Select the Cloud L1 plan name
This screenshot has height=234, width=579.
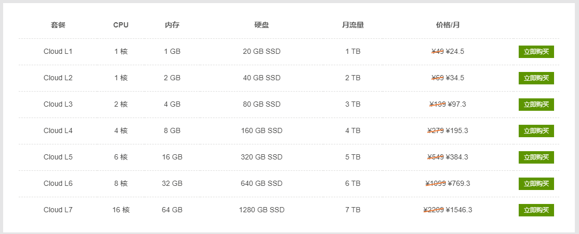coord(58,51)
